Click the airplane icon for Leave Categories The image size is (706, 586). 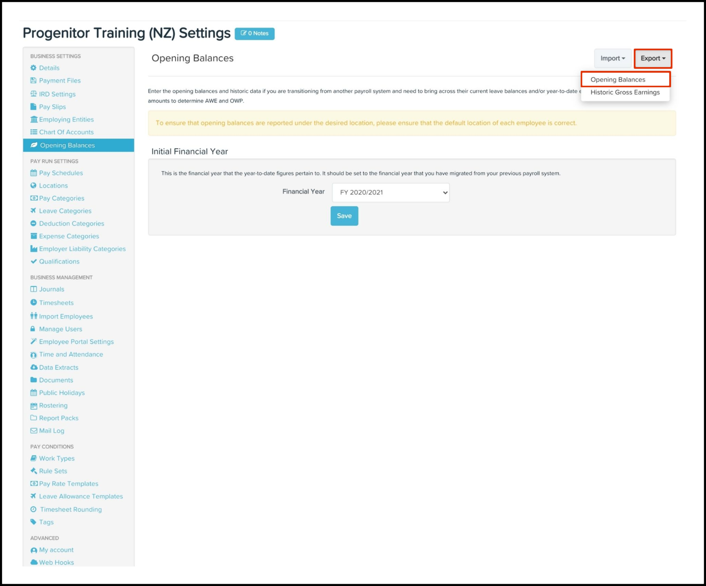[x=33, y=211]
